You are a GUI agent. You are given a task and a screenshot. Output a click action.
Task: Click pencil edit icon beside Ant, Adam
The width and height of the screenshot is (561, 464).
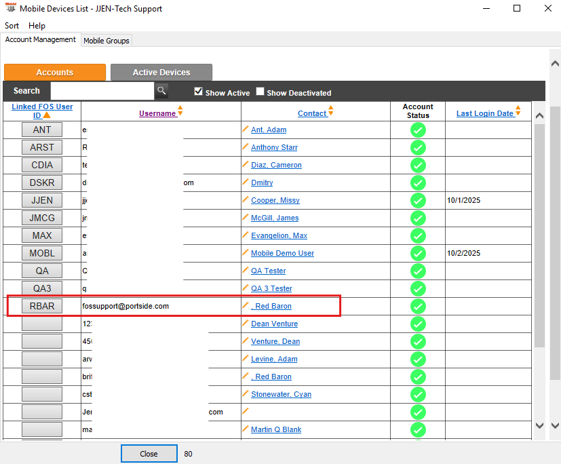pyautogui.click(x=246, y=129)
